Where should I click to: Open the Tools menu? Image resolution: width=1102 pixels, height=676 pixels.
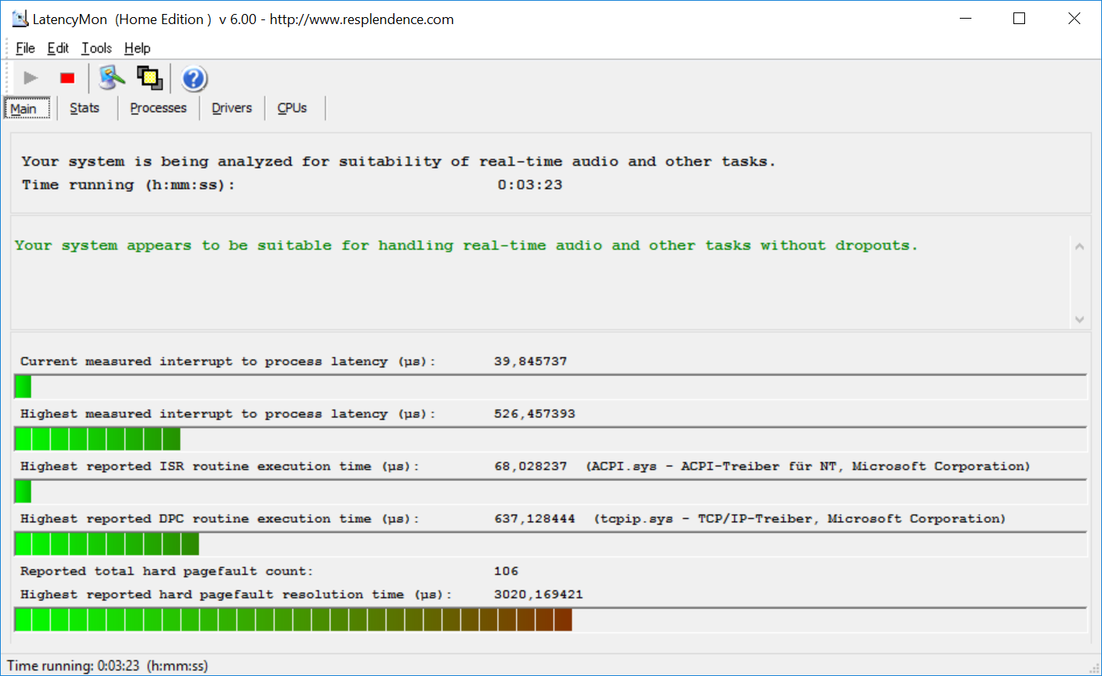click(97, 48)
